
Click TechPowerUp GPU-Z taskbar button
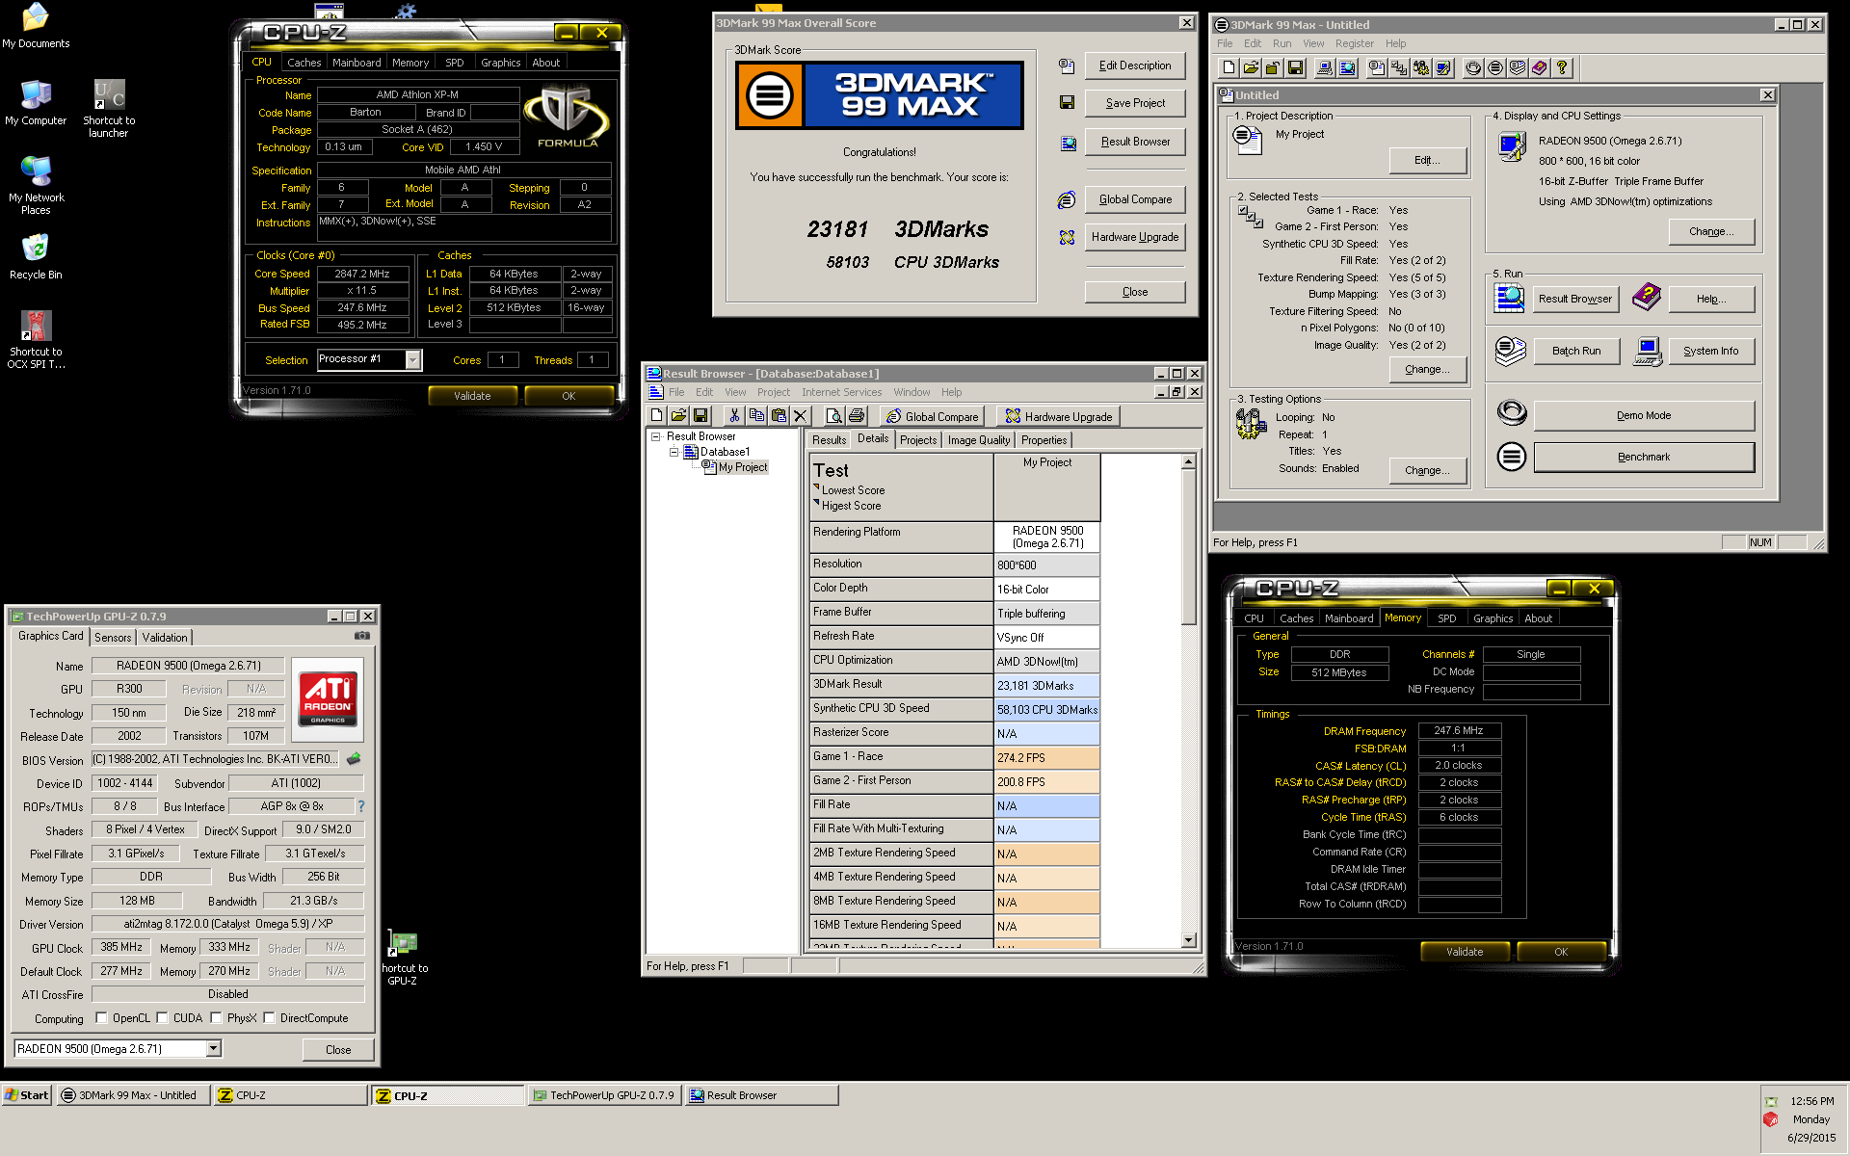pyautogui.click(x=604, y=1095)
